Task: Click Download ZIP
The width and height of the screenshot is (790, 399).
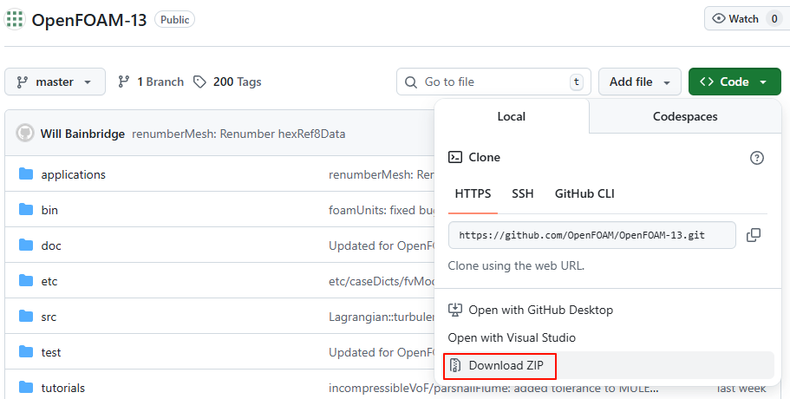Action: [506, 366]
